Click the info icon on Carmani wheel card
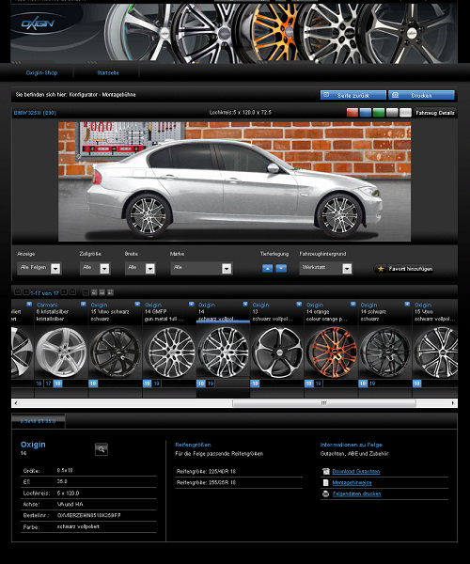The height and width of the screenshot is (564, 470). pyautogui.click(x=83, y=305)
